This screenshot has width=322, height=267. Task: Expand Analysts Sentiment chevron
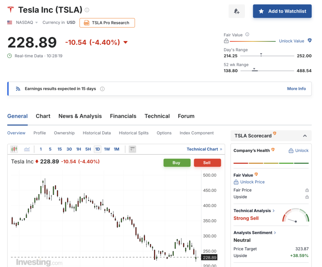275,232
